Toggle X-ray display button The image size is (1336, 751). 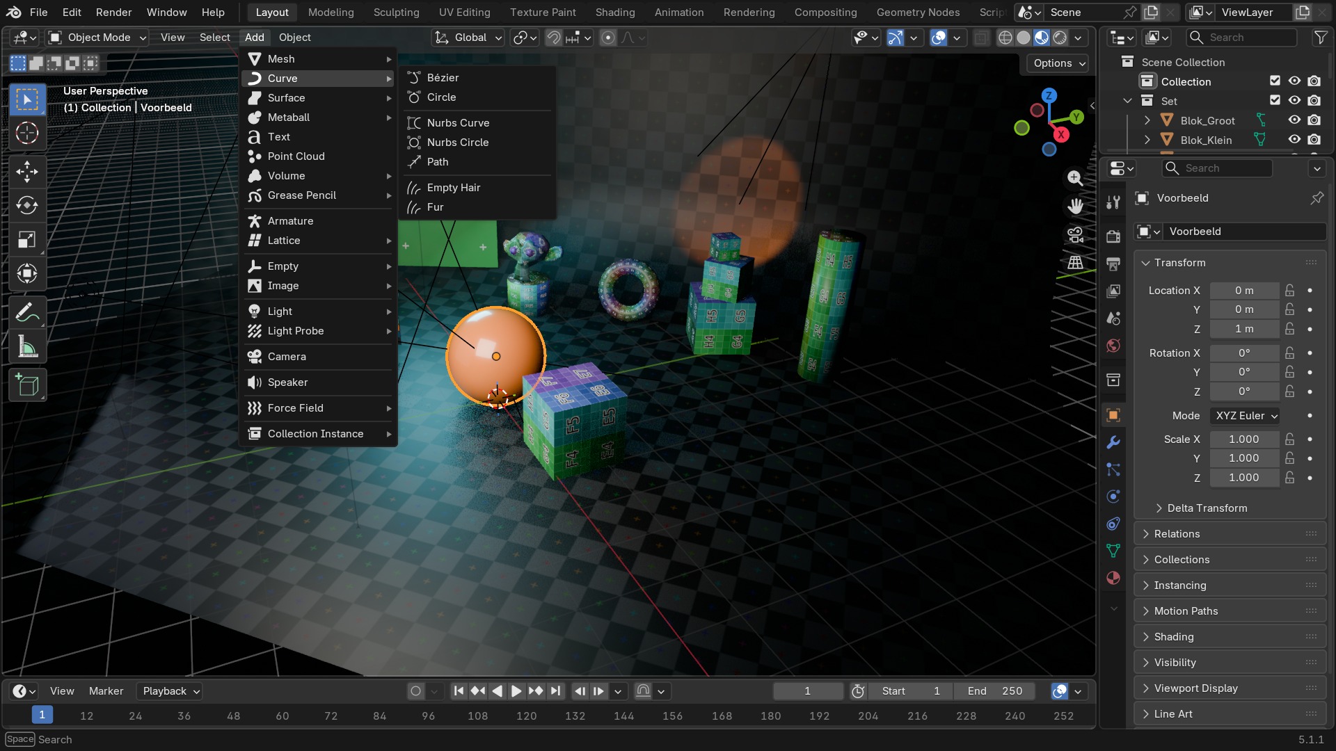(x=980, y=38)
